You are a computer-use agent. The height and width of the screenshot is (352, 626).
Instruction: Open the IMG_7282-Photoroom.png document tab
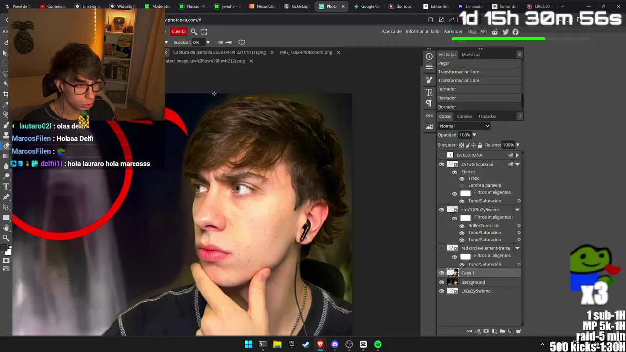point(306,52)
